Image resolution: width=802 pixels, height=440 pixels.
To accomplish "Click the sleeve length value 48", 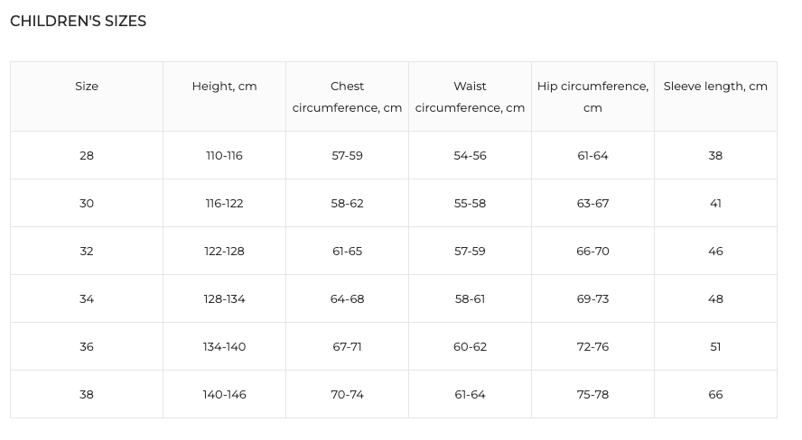I will click(715, 299).
